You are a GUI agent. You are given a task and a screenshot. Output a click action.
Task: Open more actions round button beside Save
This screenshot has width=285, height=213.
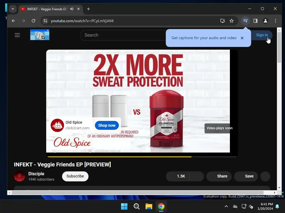(265, 176)
